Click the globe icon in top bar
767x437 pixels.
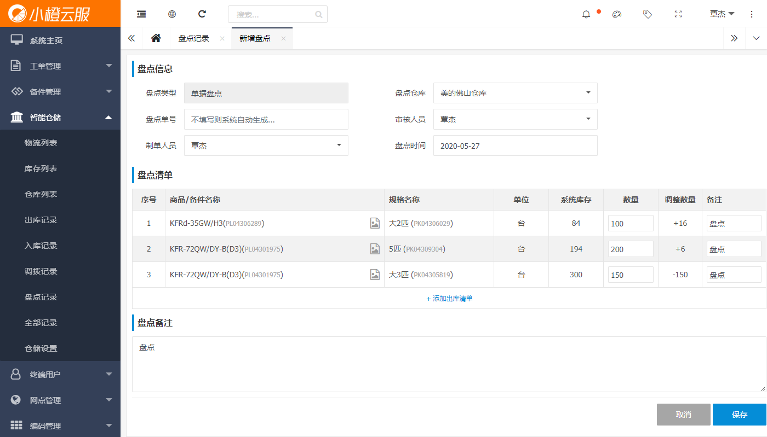click(x=172, y=14)
